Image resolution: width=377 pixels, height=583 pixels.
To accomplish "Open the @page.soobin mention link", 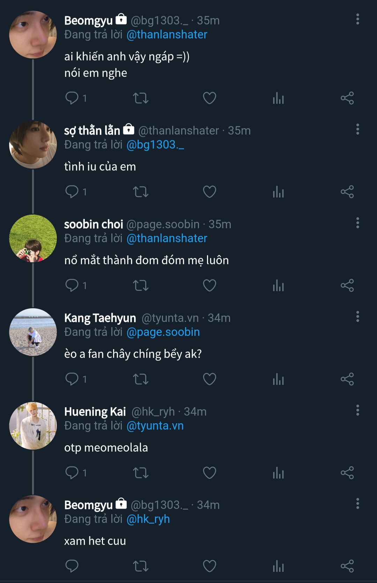I will coord(163,332).
